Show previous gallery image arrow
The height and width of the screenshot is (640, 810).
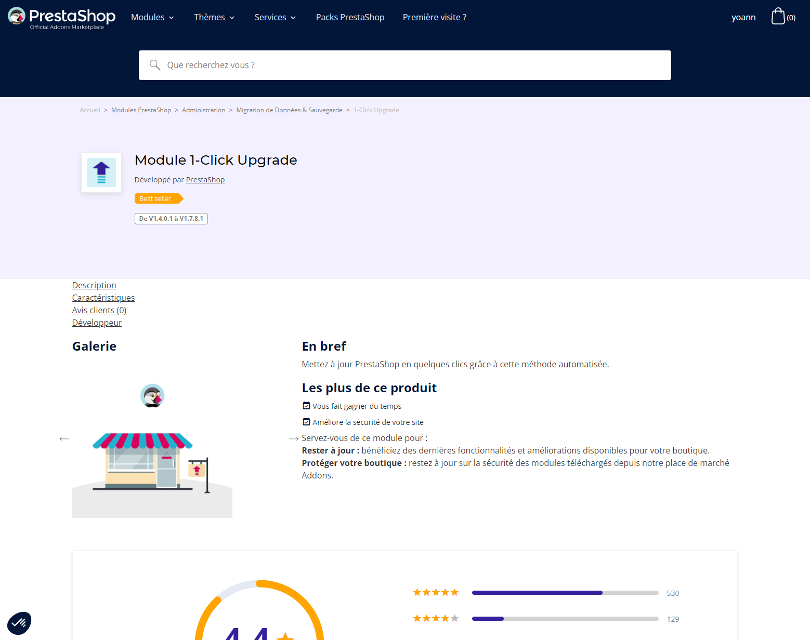pyautogui.click(x=64, y=439)
